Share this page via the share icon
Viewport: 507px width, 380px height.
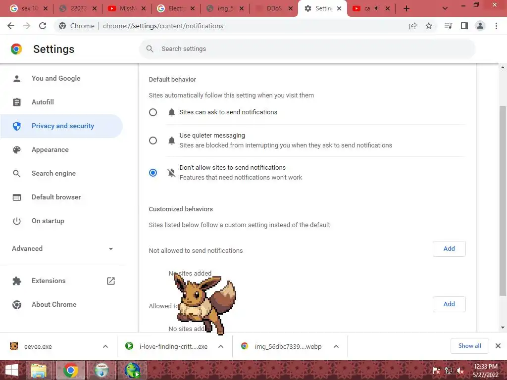[x=413, y=26]
